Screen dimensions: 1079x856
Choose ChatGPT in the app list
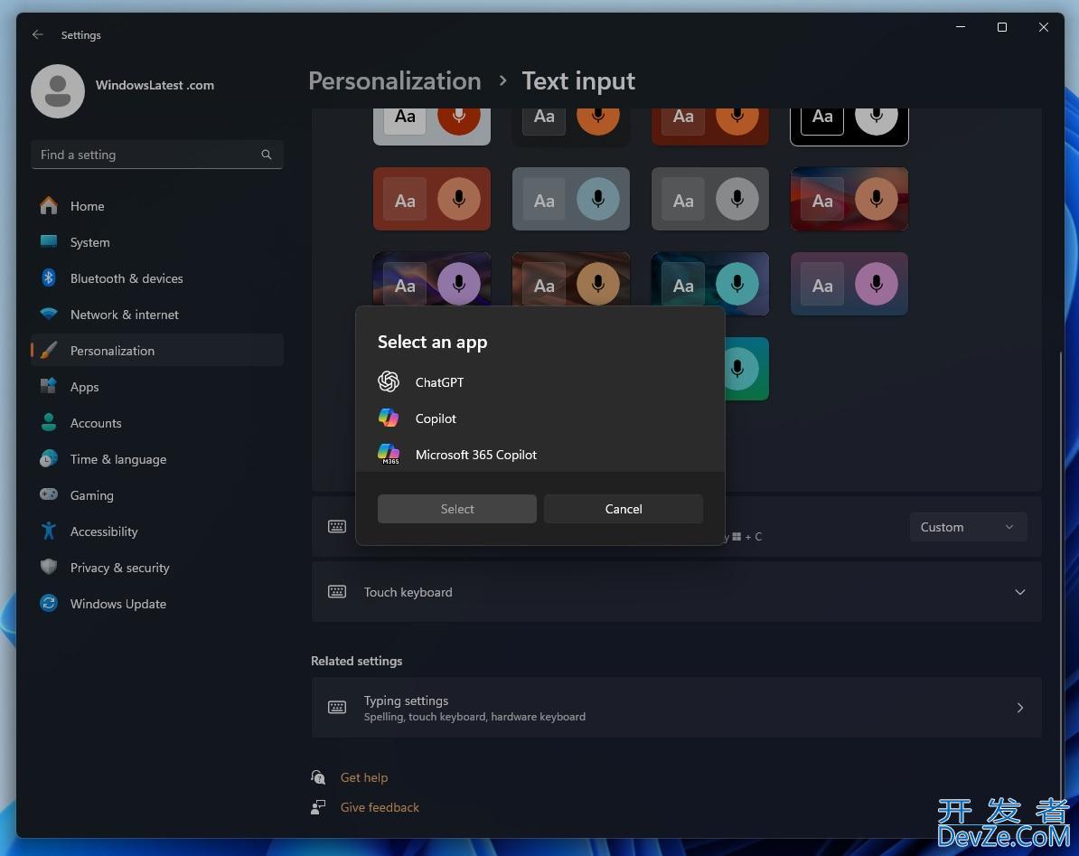click(x=540, y=381)
